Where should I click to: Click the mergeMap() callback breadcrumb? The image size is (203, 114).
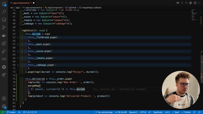click(90, 8)
